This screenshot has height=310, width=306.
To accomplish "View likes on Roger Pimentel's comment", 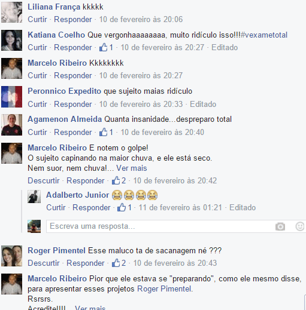I will tap(119, 263).
